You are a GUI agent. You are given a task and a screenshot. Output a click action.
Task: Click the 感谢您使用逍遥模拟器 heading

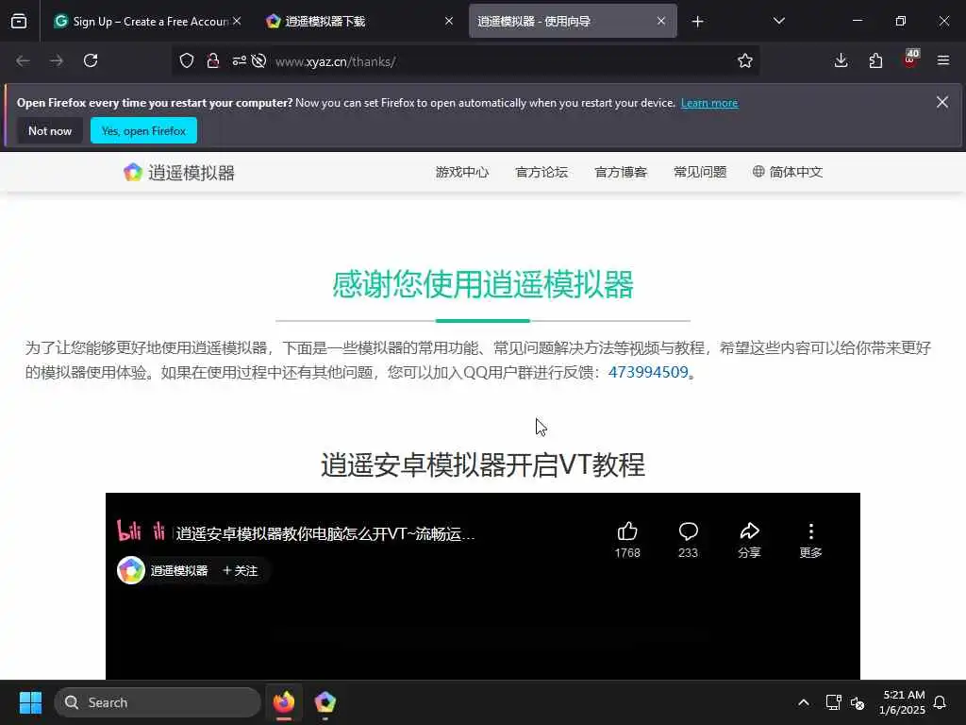pyautogui.click(x=483, y=284)
